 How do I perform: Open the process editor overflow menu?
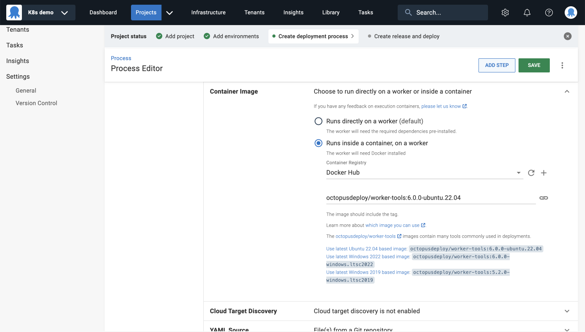[562, 65]
